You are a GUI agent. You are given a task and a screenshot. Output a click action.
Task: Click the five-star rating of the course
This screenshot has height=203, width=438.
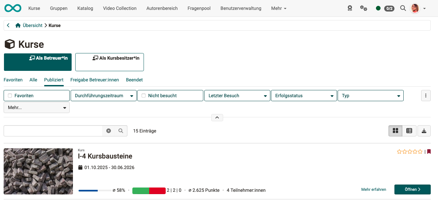[409, 152]
